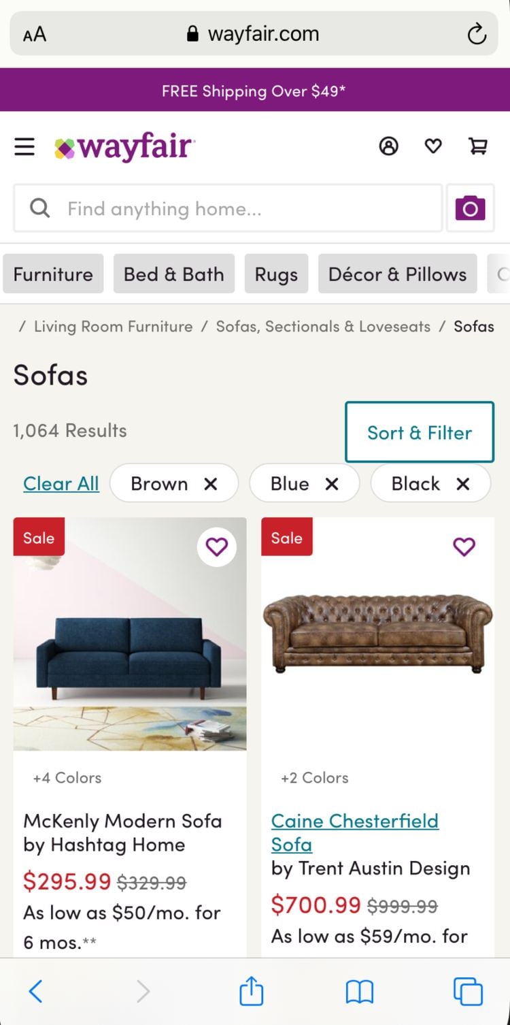
Task: Select the Rugs category tab
Action: (x=276, y=274)
